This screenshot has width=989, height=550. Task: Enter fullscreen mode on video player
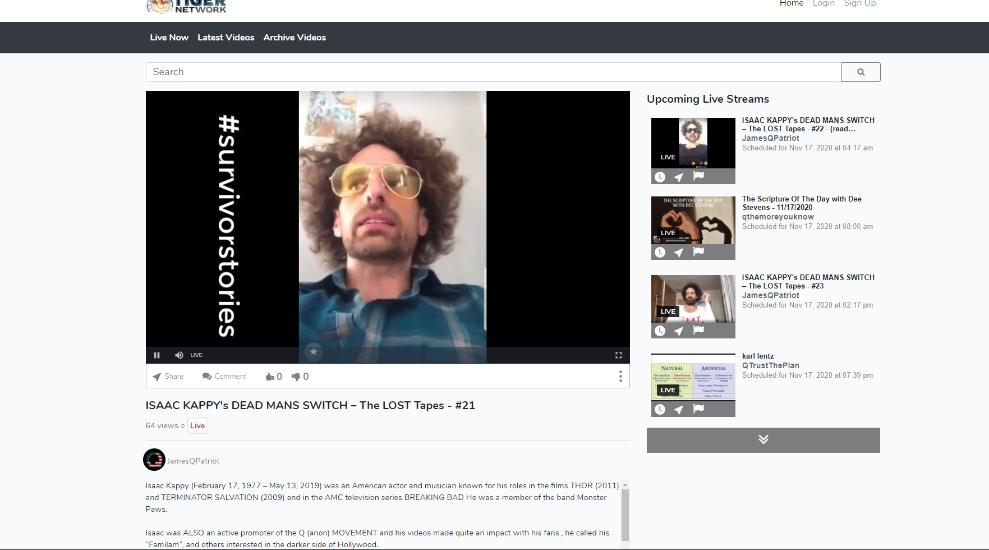[x=619, y=355]
